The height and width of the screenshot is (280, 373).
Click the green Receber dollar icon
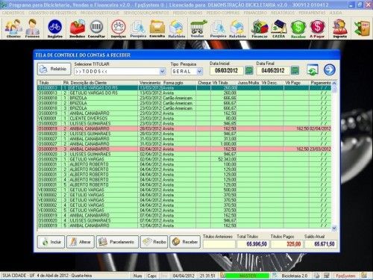click(298, 28)
